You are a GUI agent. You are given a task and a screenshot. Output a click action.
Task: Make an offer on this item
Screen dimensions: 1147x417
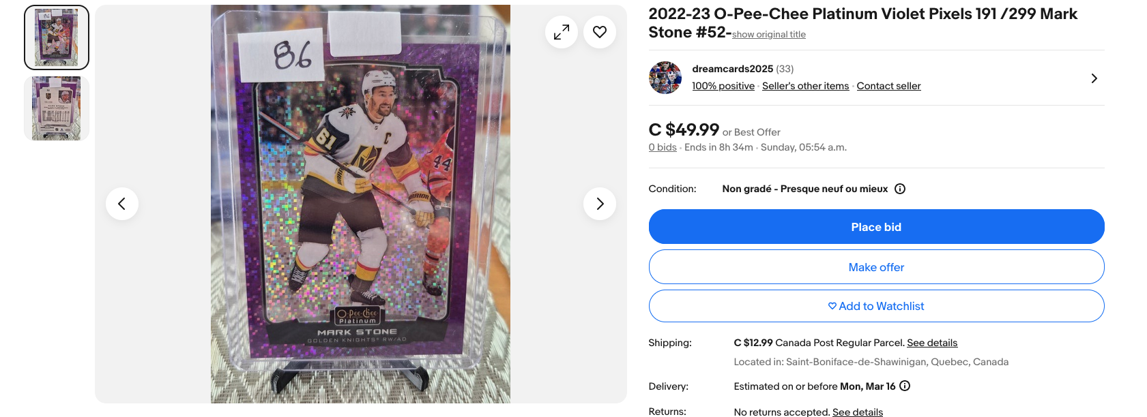876,267
